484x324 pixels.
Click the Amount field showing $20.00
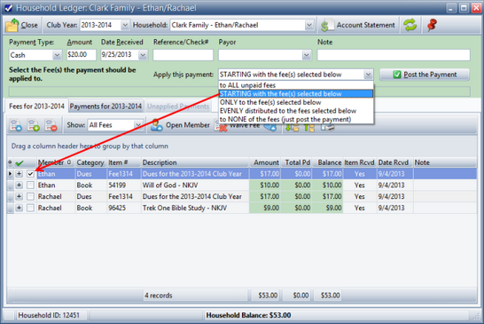82,55
